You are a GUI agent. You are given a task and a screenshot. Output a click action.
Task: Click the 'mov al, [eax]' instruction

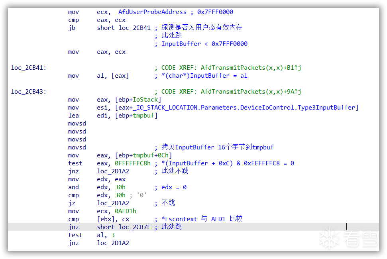(x=98, y=76)
